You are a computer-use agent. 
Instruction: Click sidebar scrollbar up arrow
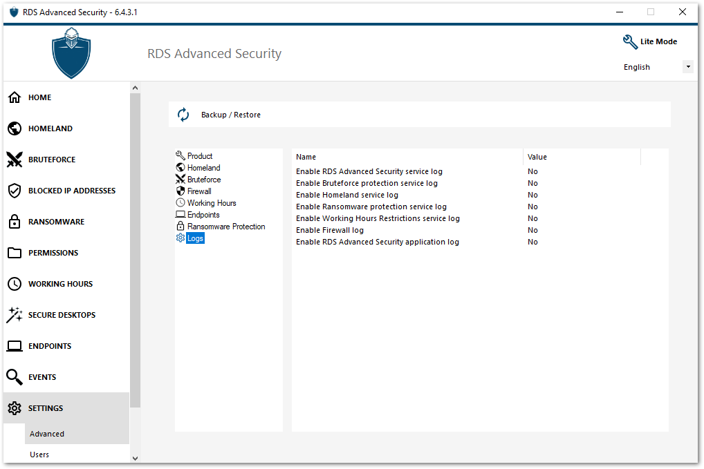pyautogui.click(x=135, y=88)
